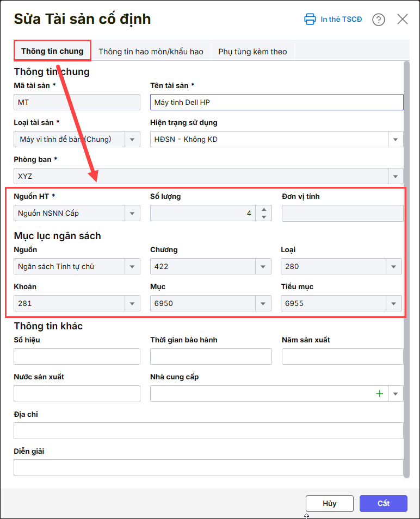Select the Thông tin chung tab
The height and width of the screenshot is (519, 420).
coord(52,51)
